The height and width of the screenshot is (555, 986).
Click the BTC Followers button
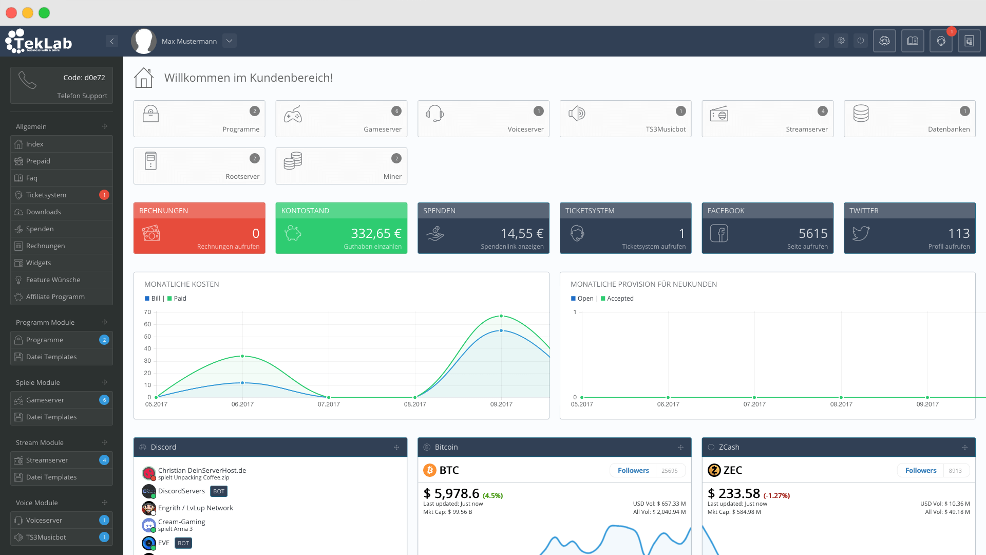click(x=633, y=470)
